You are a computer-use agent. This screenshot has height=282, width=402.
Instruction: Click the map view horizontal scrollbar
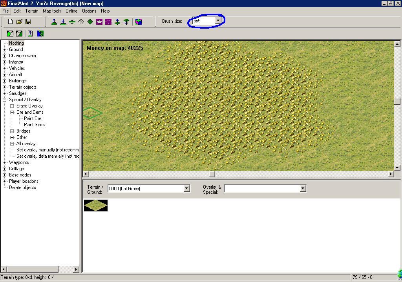click(212, 174)
